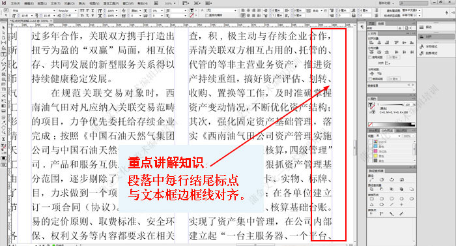Click the align left edges icon
456x246 pixels.
coord(372,42)
